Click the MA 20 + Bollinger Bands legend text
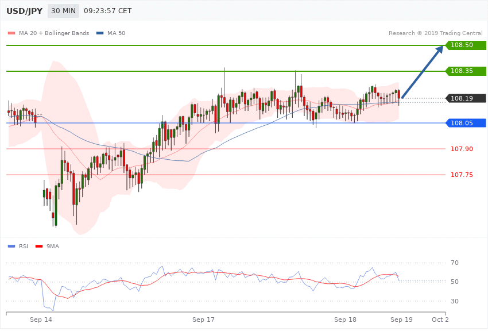The image size is (488, 331). [x=54, y=33]
